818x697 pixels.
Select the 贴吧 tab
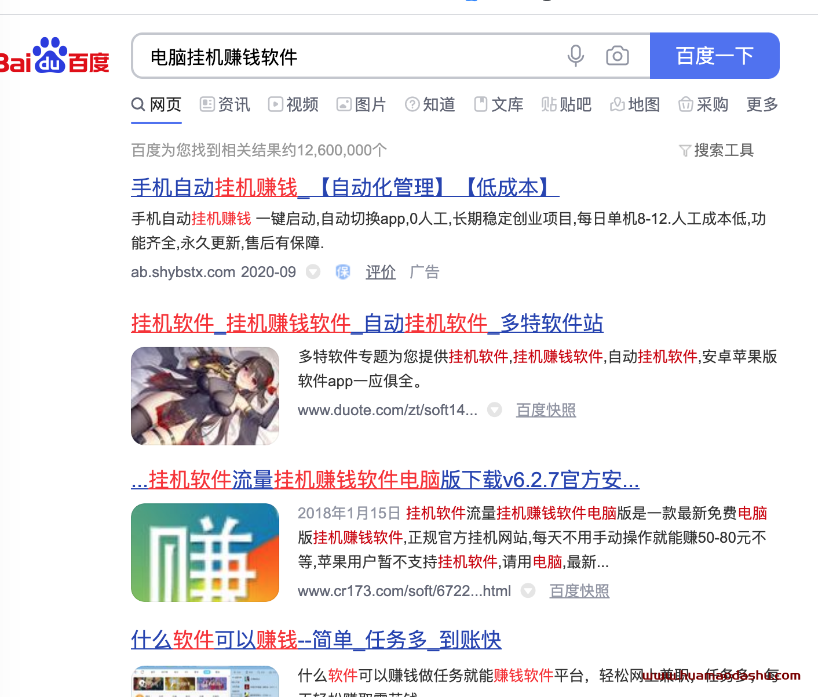click(567, 104)
